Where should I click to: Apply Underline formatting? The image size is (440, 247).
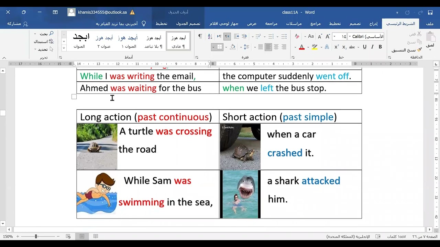tap(364, 47)
